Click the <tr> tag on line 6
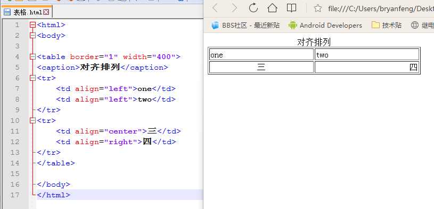The width and height of the screenshot is (434, 209). tap(46, 78)
